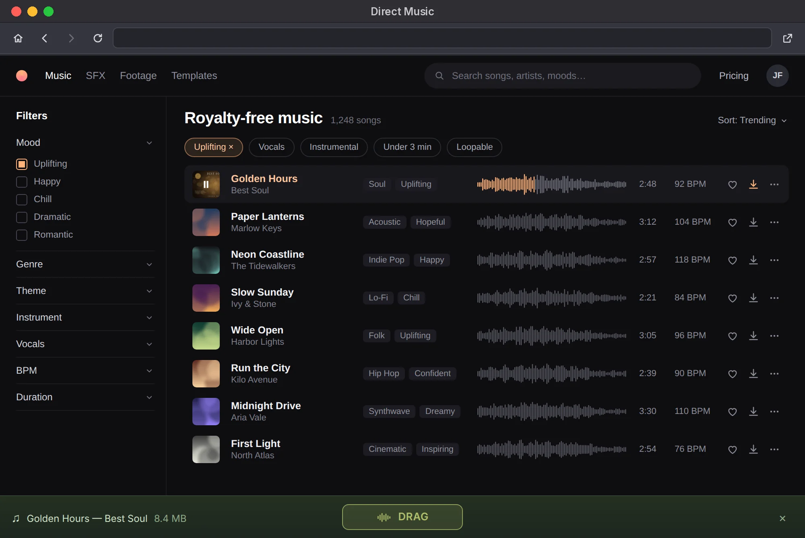Check the Happy mood checkbox
Image resolution: width=805 pixels, height=538 pixels.
pyautogui.click(x=22, y=182)
